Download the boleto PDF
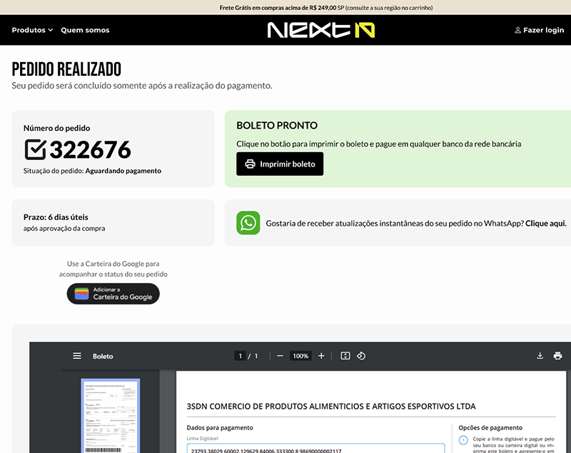The width and height of the screenshot is (571, 453). pyautogui.click(x=540, y=356)
